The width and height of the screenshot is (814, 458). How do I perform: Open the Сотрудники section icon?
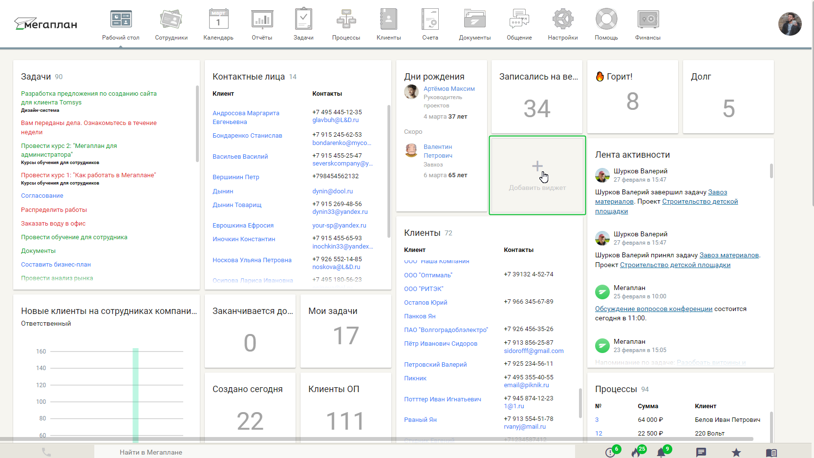coord(171,20)
